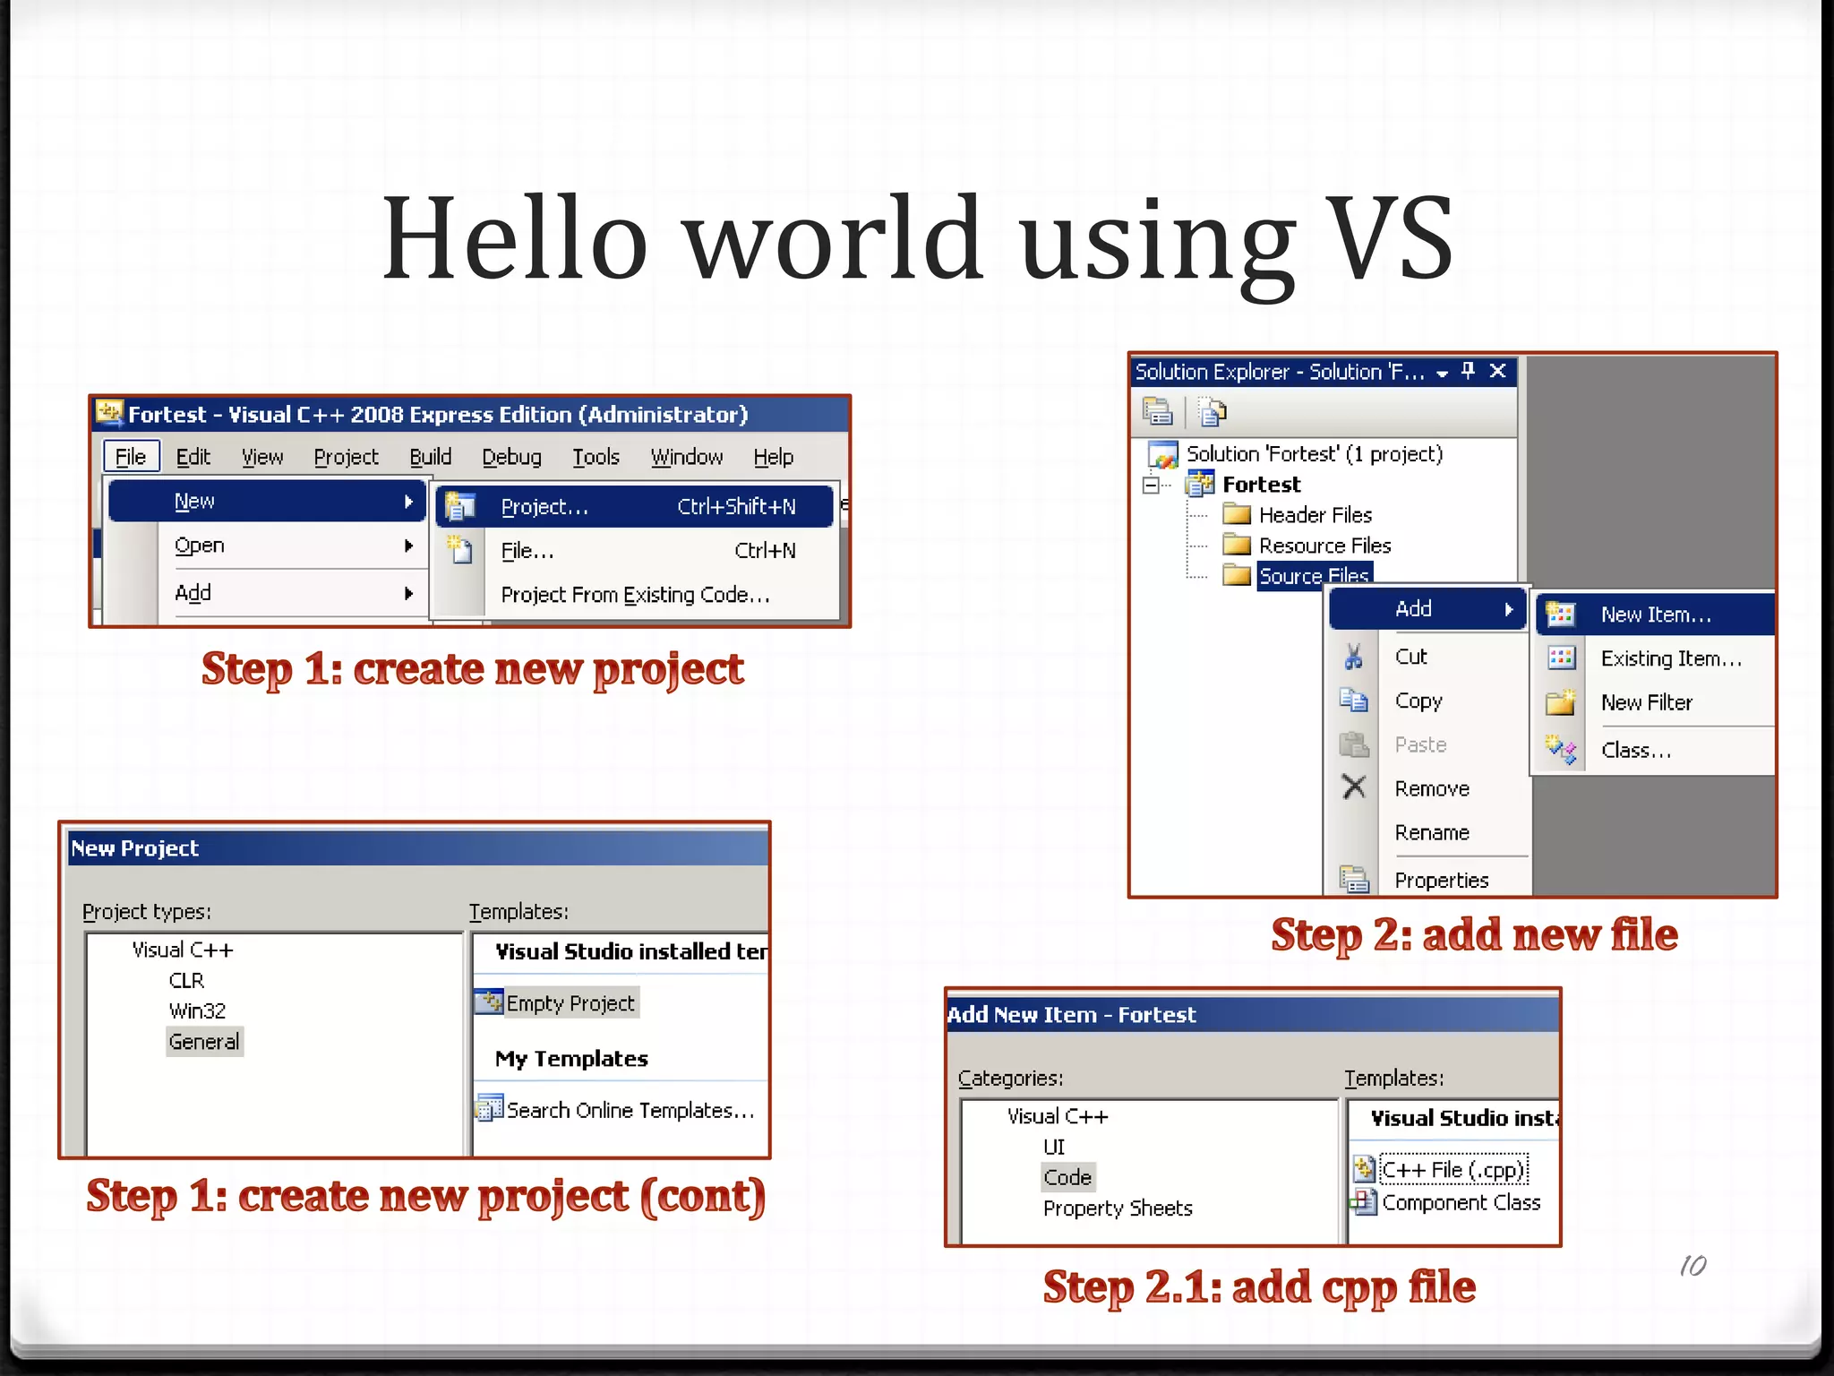Click the New Filter folder icon
Screen dimensions: 1834x1376
click(x=1561, y=701)
